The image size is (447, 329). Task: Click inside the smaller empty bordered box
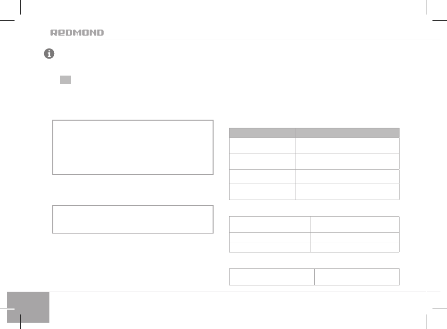(x=133, y=219)
